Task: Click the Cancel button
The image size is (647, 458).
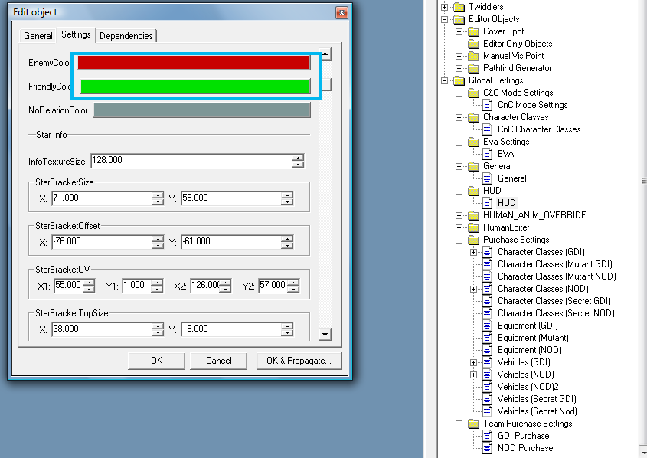Action: (x=219, y=361)
